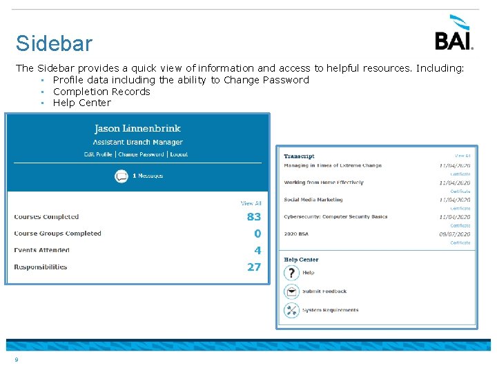
Task: Click the Help link text
Action: pos(308,273)
